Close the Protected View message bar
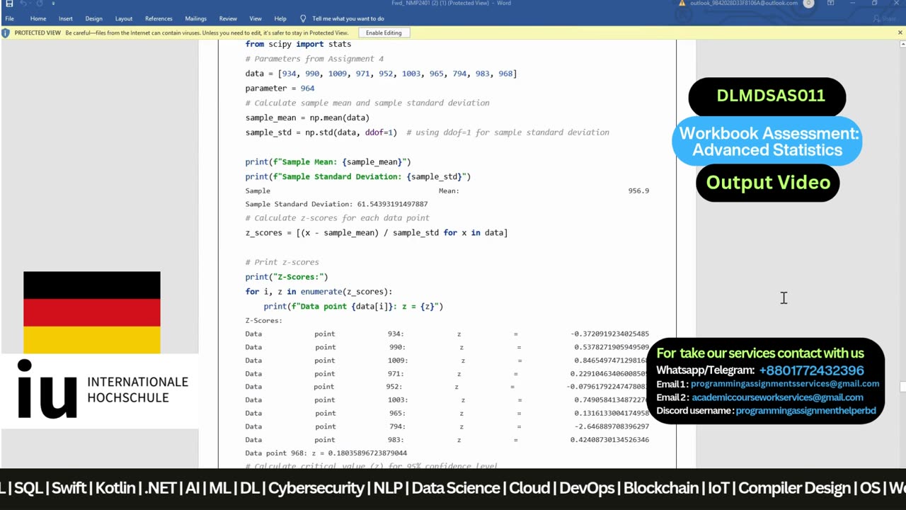 [900, 33]
